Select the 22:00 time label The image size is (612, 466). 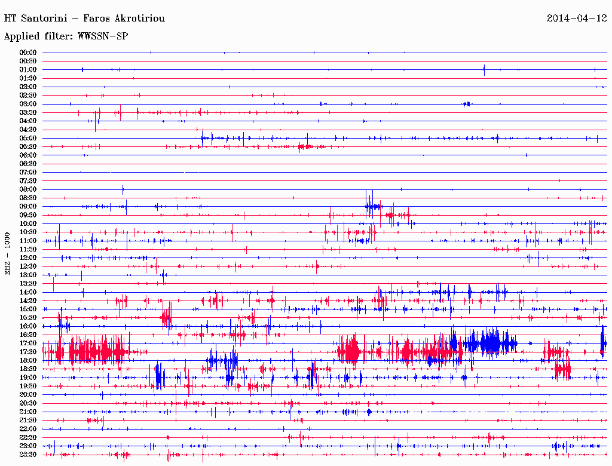[x=28, y=429]
